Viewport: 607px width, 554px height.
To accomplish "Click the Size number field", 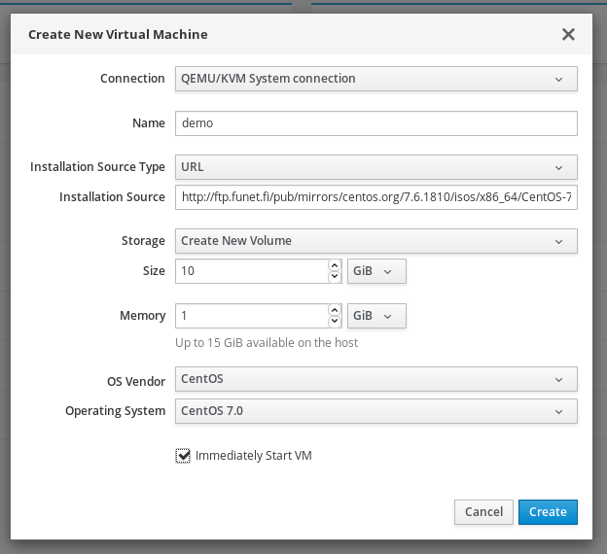I will point(251,271).
